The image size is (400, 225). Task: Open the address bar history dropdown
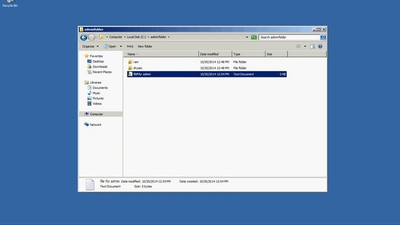[247, 37]
